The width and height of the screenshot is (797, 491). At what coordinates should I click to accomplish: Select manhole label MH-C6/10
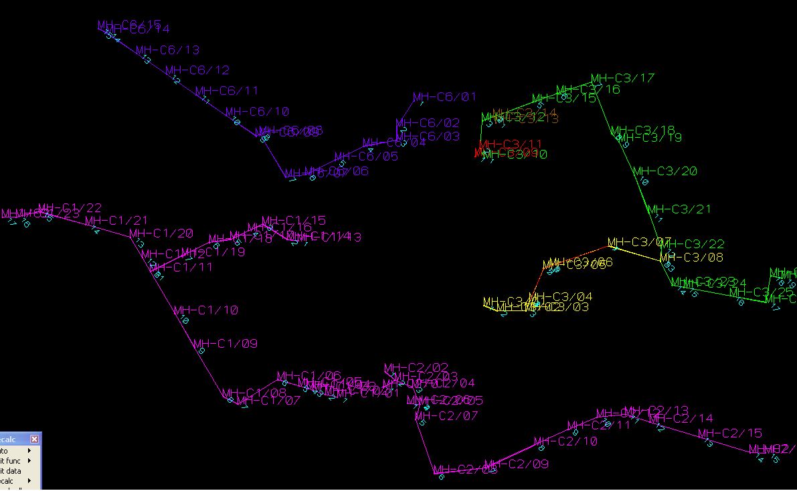(257, 111)
